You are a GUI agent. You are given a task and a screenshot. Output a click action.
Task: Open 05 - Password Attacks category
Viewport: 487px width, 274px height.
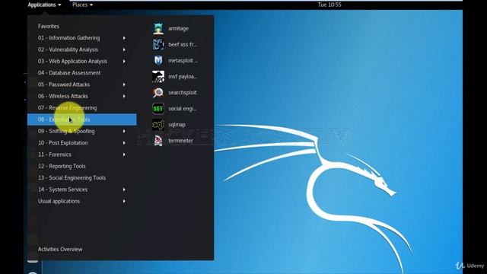click(x=82, y=84)
